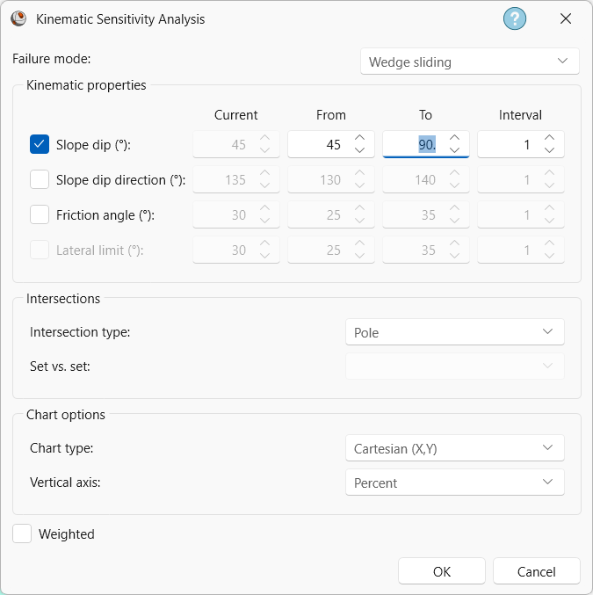Open the Intersection type dropdown
The width and height of the screenshot is (593, 595).
click(x=455, y=332)
